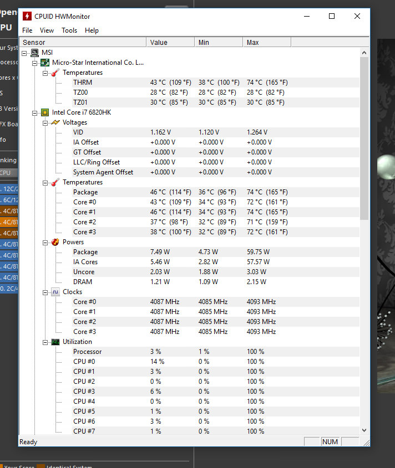Click the mainboard Temperatures thermometer icon
Image resolution: width=395 pixels, height=468 pixels.
tap(55, 73)
